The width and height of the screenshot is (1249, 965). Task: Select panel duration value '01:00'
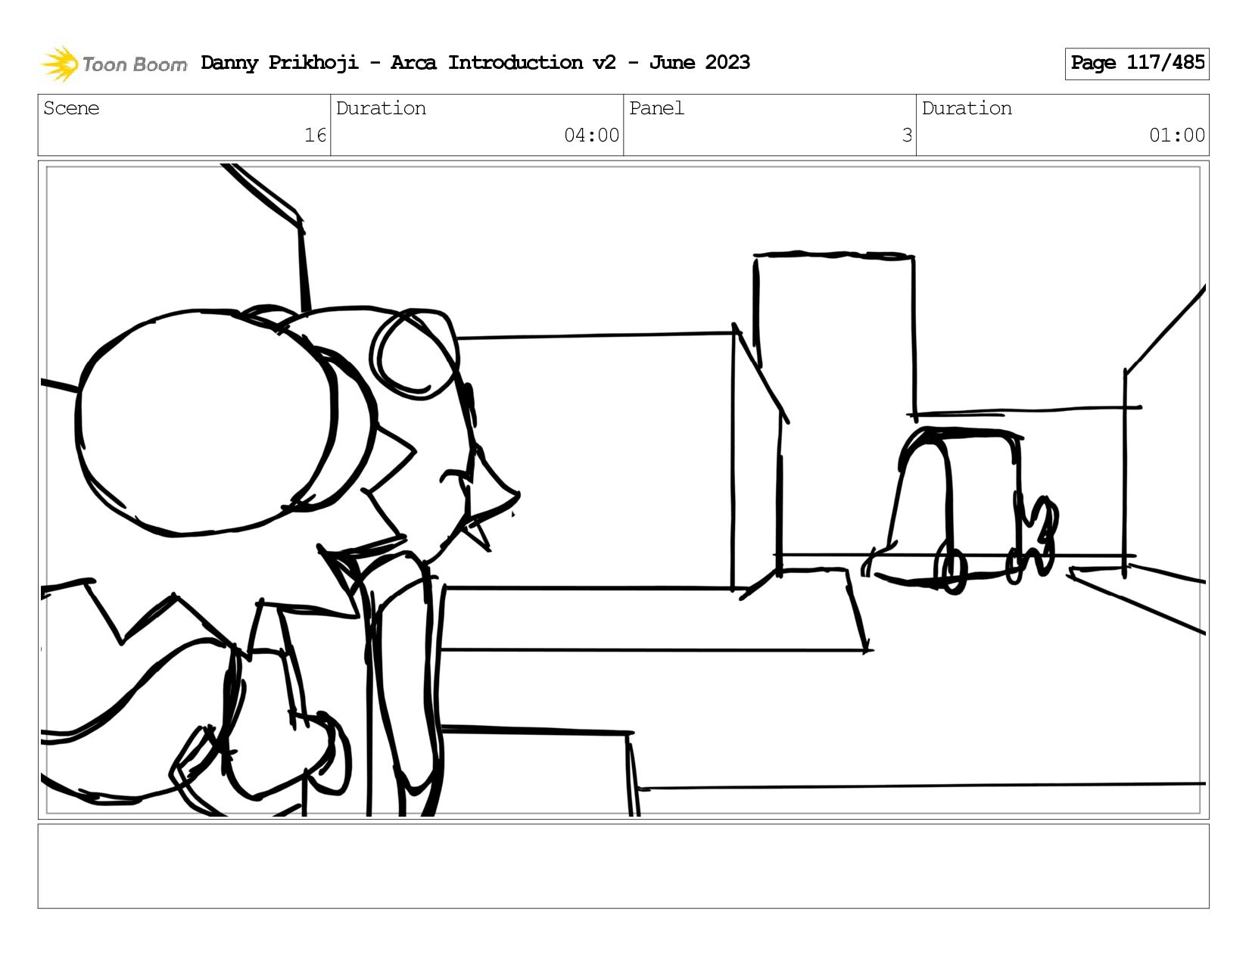coord(1177,135)
